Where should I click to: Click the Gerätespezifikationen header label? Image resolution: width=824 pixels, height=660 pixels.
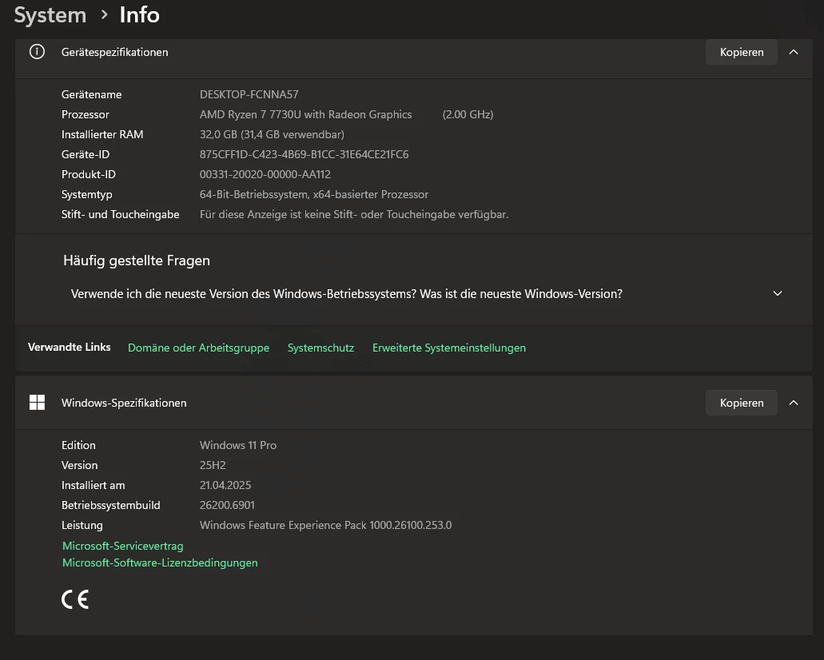114,52
